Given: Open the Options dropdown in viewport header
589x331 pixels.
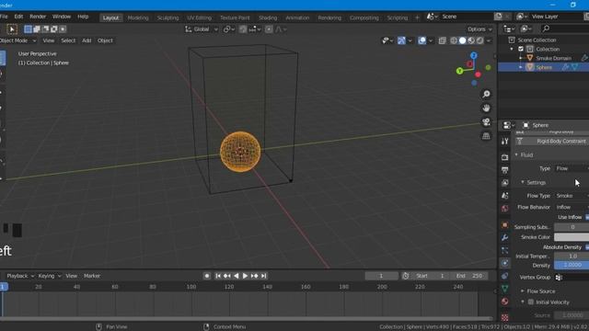Looking at the screenshot, I should [479, 29].
